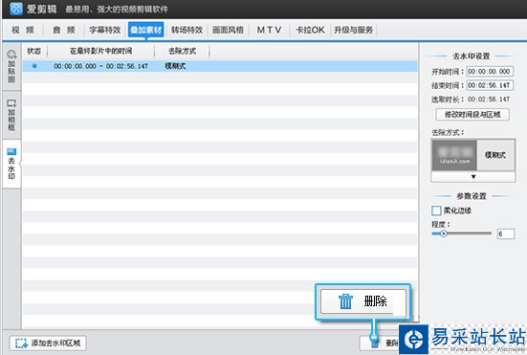Switch to the 字幕特效 tab
This screenshot has width=527, height=355.
tap(105, 30)
